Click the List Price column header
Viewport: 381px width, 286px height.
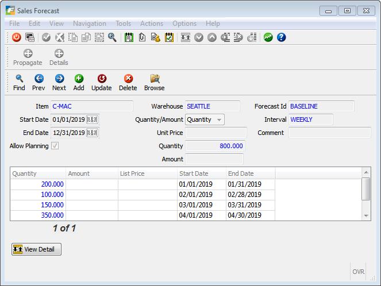click(148, 173)
